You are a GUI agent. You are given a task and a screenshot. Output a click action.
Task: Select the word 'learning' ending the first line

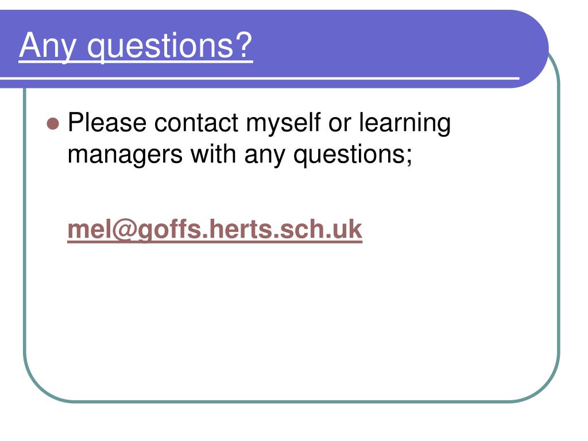405,124
